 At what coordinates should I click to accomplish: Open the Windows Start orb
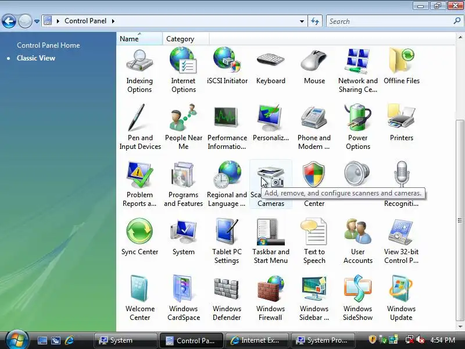17,340
